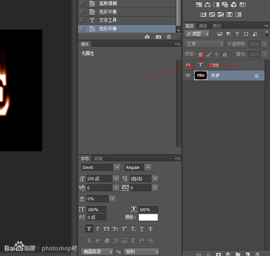Image resolution: width=270 pixels, height=256 pixels.
Task: Toggle strikethrough text style
Action: pos(150,229)
